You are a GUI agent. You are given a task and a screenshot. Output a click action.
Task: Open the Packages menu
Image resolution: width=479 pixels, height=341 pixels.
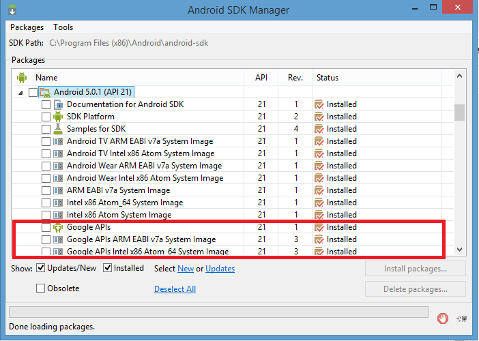27,27
